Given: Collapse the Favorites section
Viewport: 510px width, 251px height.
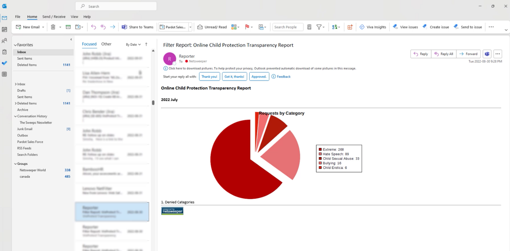Looking at the screenshot, I should pos(15,45).
